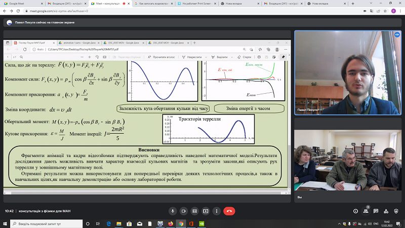Open the meeting details info icon
This screenshot has width=405, height=228.
pos(356,211)
